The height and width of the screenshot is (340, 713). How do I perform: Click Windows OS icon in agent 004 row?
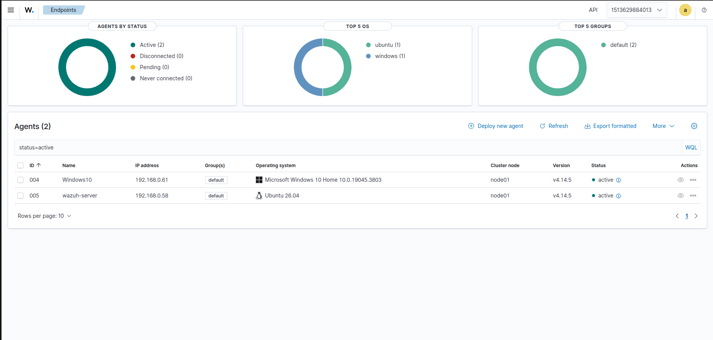click(259, 180)
